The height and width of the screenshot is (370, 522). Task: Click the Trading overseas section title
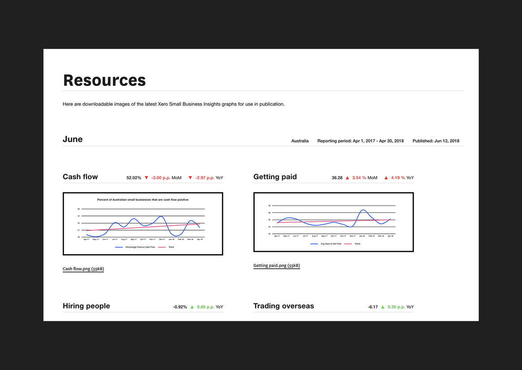click(284, 306)
